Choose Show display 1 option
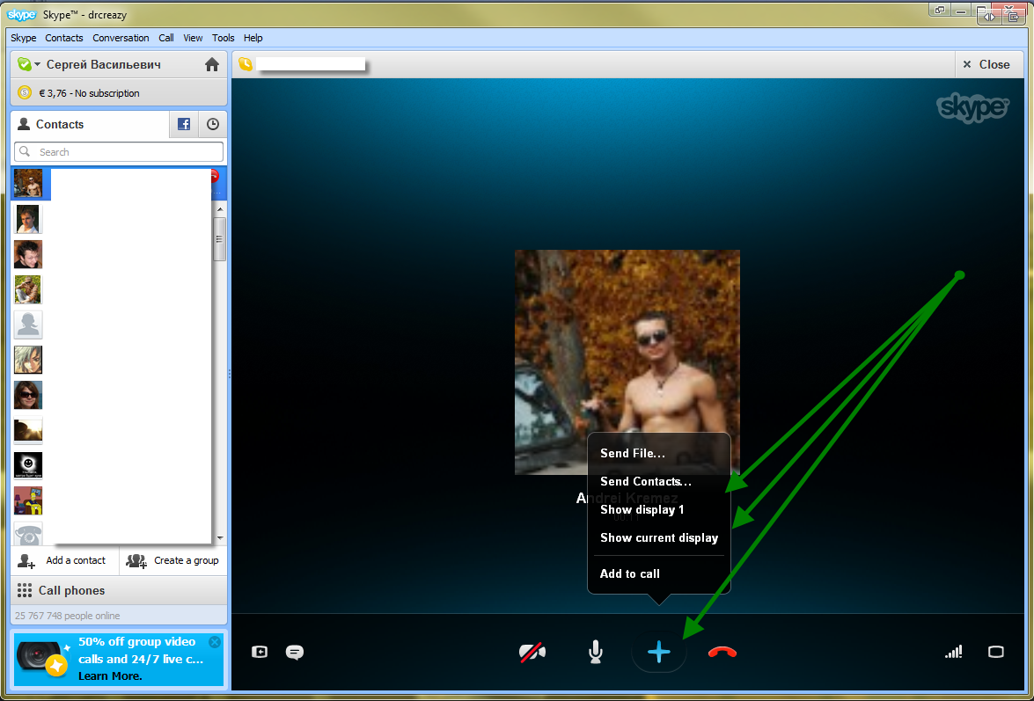The image size is (1034, 701). (x=642, y=510)
